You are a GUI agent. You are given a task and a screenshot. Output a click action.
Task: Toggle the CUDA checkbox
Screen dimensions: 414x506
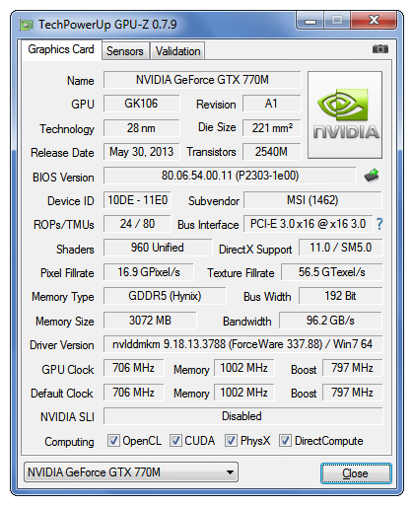pyautogui.click(x=175, y=440)
